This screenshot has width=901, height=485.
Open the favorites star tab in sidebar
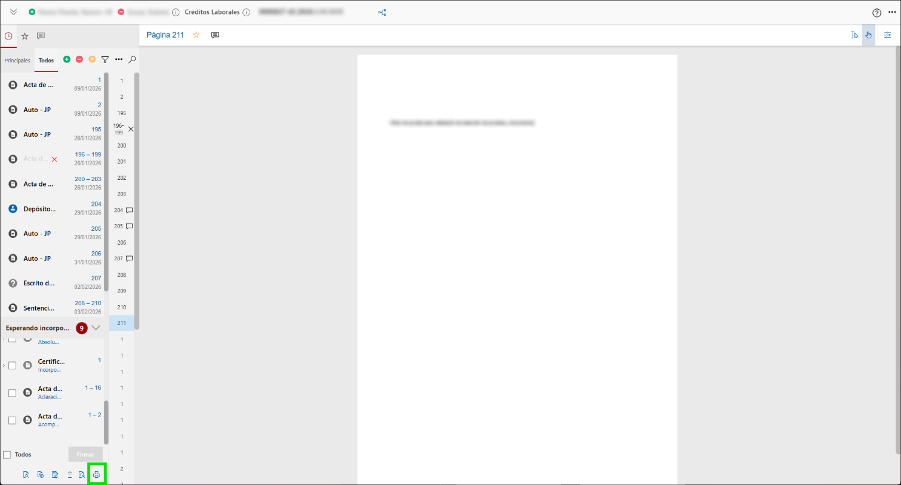pos(25,36)
